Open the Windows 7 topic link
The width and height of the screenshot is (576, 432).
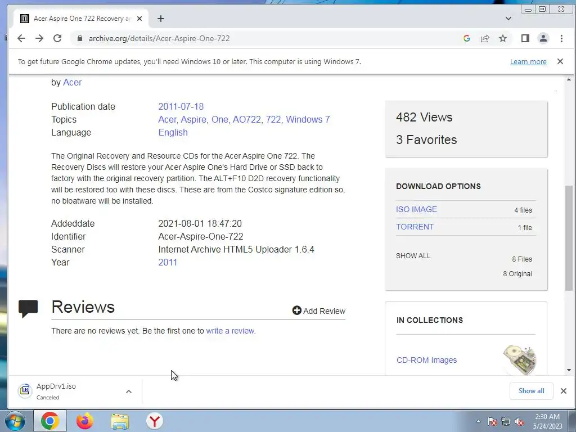[308, 119]
